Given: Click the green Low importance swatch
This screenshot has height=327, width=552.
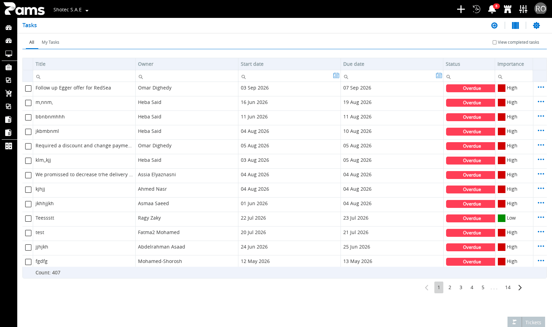Looking at the screenshot, I should [x=502, y=218].
